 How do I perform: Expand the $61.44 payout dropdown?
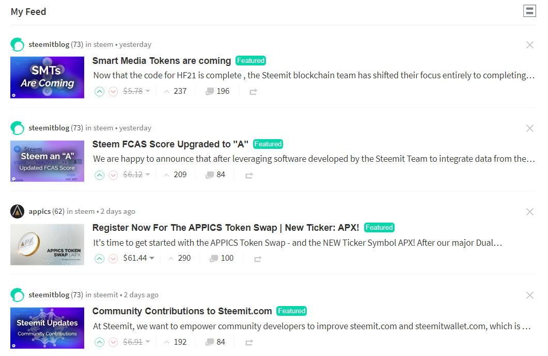(x=139, y=258)
